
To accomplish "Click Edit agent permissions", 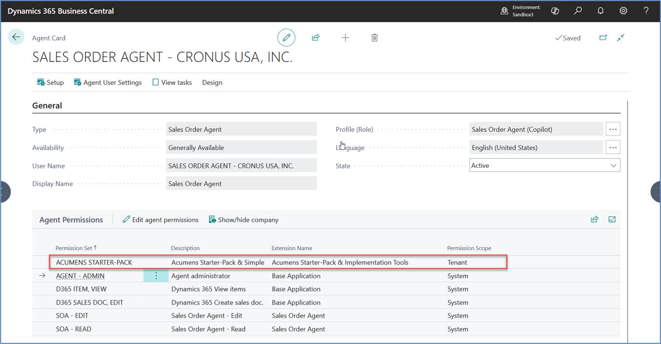I will [161, 220].
